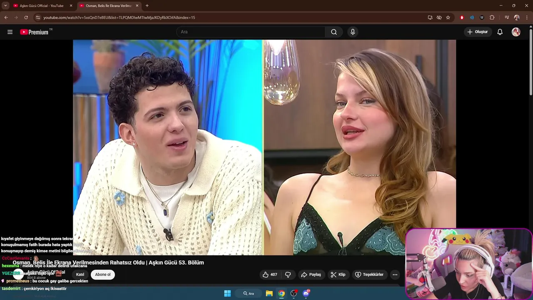Click the search magnifier button

(x=334, y=32)
